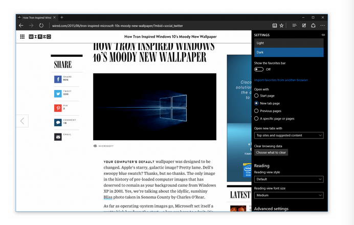Click Import favorites from another browser

[281, 80]
